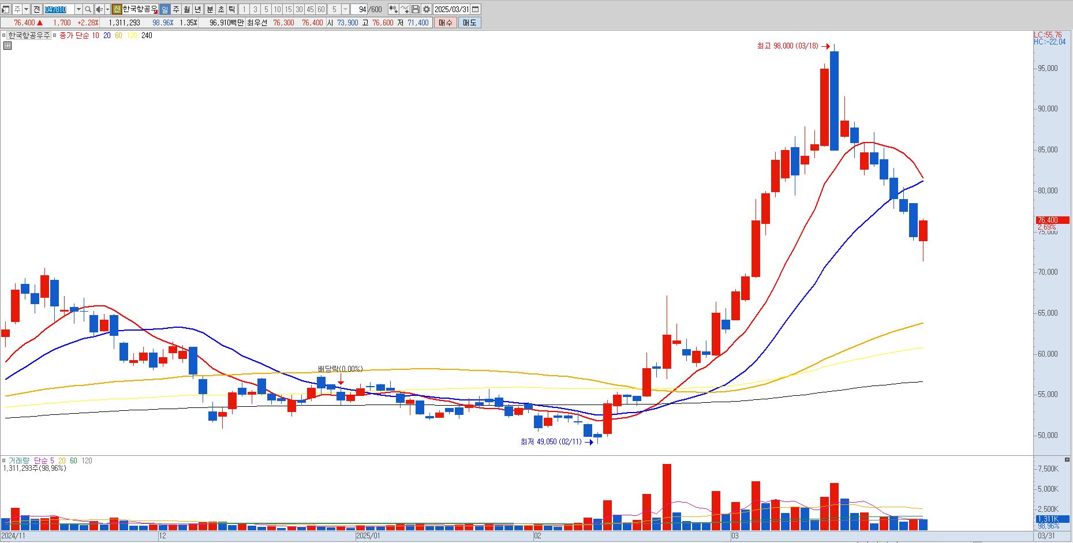Save chart with floppy disk icon
This screenshot has width=1073, height=543.
[415, 9]
